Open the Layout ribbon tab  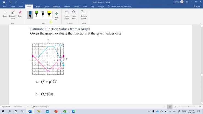46,7
